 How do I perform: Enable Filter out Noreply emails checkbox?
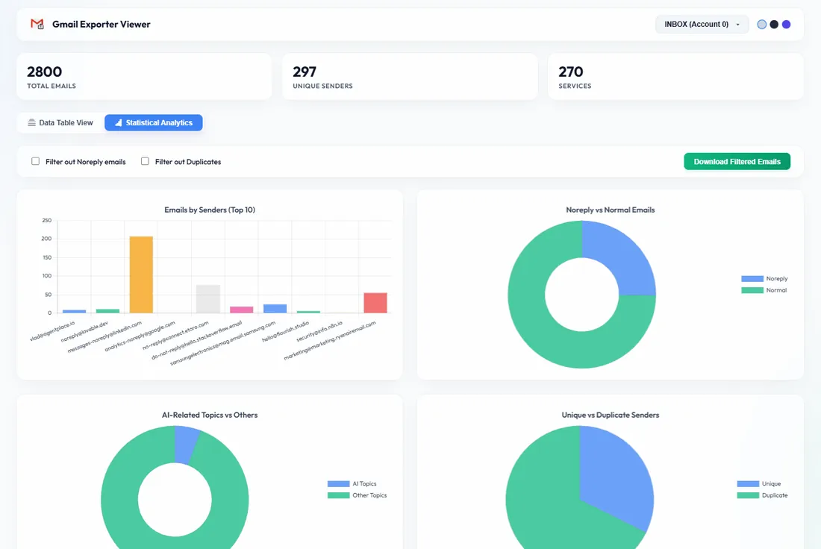(x=35, y=161)
